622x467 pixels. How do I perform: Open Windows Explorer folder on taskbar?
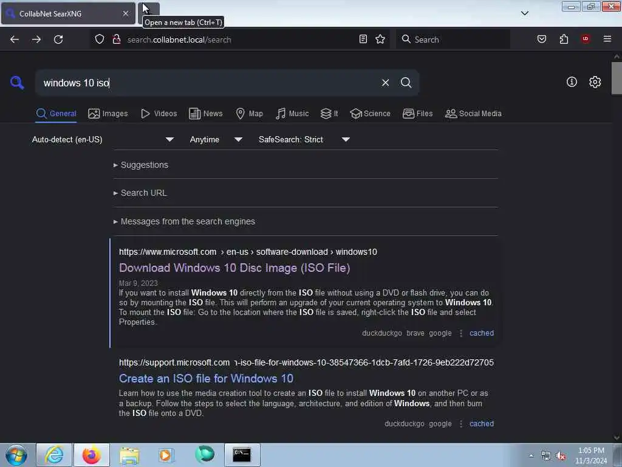click(x=129, y=455)
